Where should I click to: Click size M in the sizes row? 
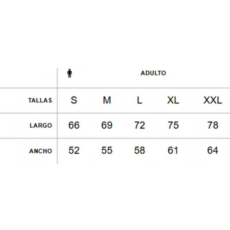107,100
